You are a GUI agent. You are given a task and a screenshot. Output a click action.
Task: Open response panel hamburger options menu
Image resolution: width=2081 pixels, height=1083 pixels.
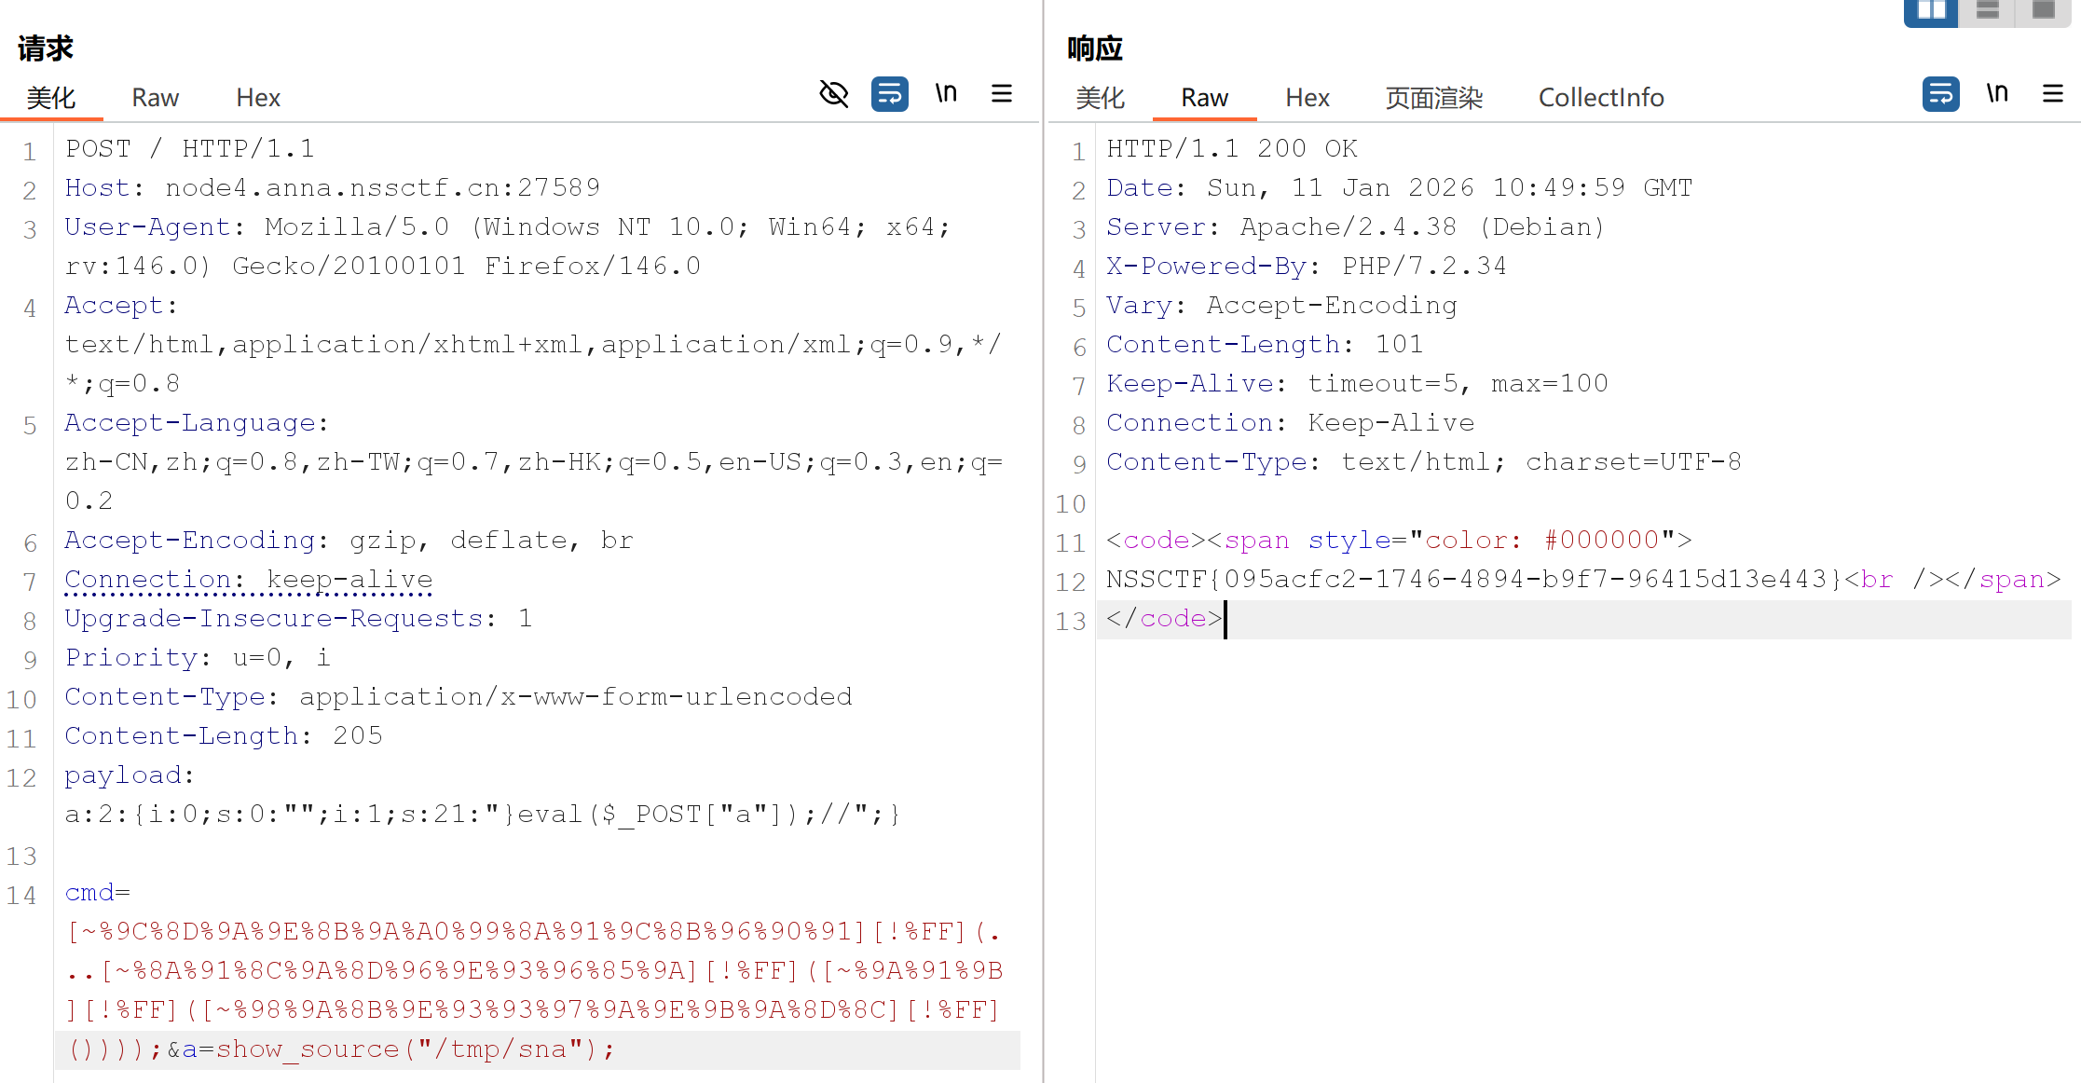pyautogui.click(x=2053, y=93)
